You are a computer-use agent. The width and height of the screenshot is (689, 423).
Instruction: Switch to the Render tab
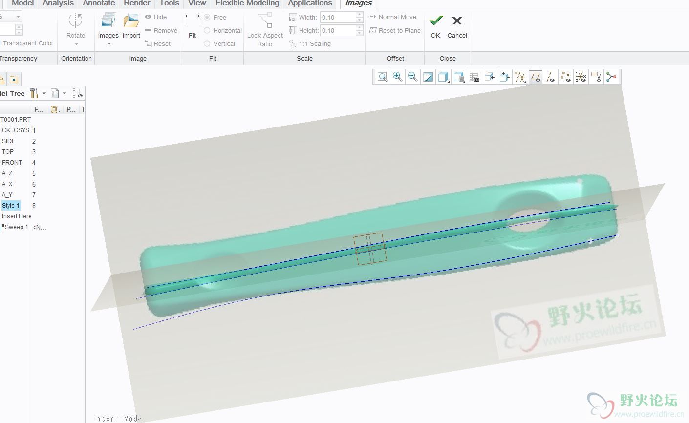(137, 3)
